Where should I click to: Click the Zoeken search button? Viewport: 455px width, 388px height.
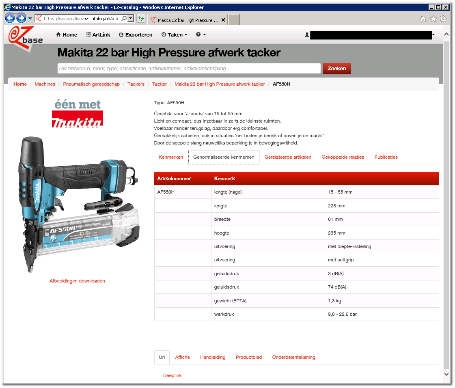(336, 69)
